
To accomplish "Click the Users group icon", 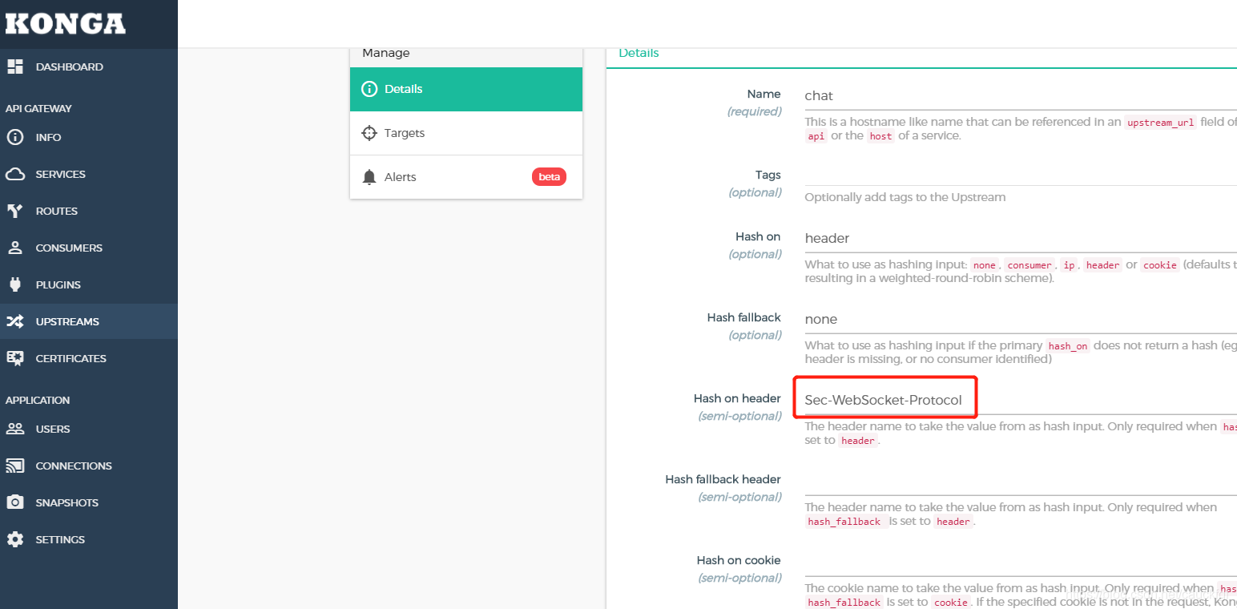I will coord(15,429).
